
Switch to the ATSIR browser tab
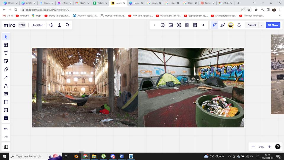28,3
